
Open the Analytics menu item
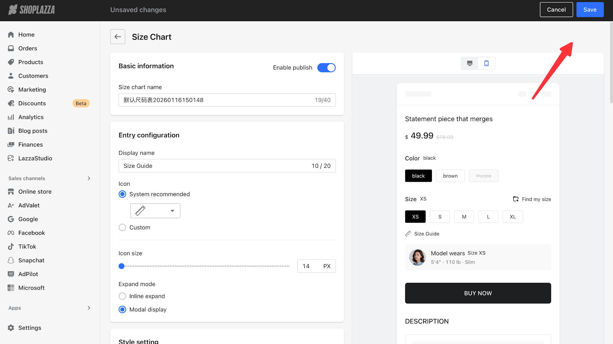[x=31, y=117]
